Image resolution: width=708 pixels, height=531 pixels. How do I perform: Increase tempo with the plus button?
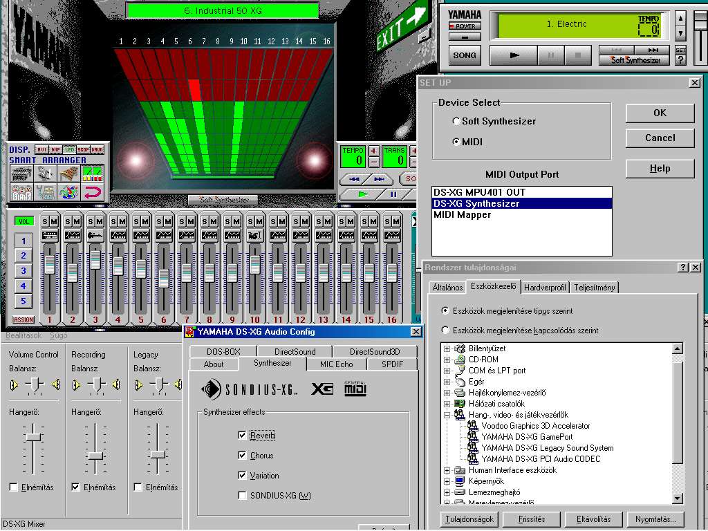374,150
